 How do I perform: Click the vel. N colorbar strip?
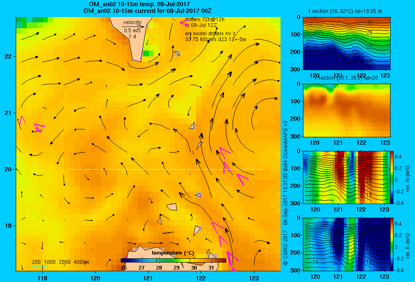pos(392,177)
